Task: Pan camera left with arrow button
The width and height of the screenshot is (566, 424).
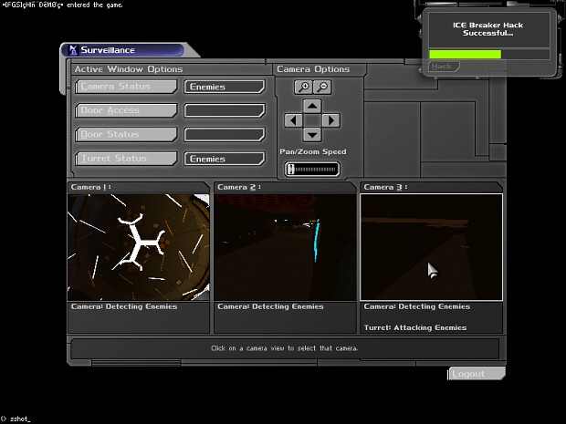Action: click(x=292, y=120)
